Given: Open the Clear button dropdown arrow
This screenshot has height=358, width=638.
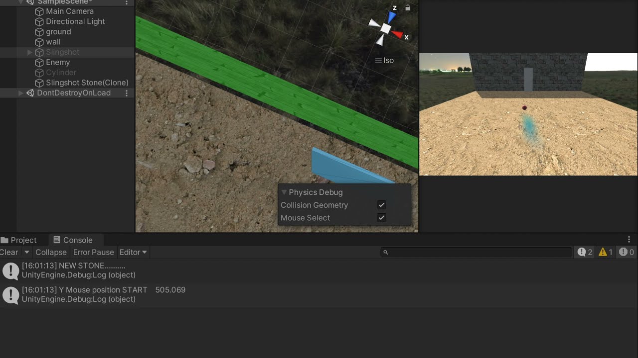Looking at the screenshot, I should tap(27, 252).
